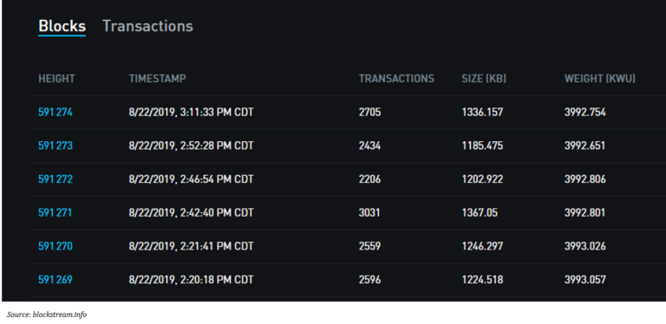Open block 591 270 link
The width and height of the screenshot is (666, 324).
pos(55,246)
